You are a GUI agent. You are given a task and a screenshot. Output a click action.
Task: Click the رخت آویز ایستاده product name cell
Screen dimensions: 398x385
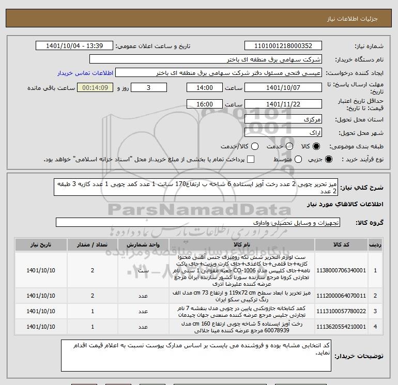(242, 327)
